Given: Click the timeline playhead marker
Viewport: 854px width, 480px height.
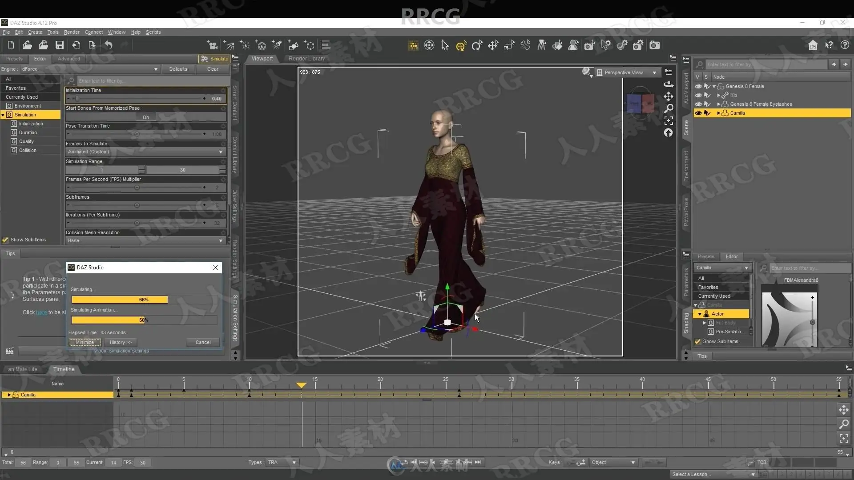Looking at the screenshot, I should click(302, 385).
